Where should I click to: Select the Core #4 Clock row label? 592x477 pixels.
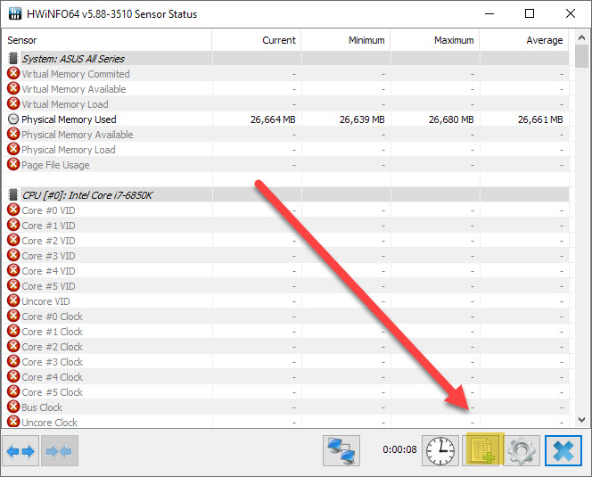[x=52, y=377]
